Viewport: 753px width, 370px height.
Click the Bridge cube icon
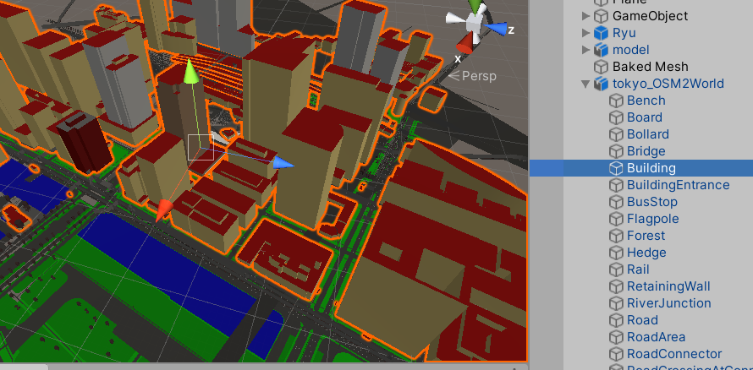click(616, 151)
